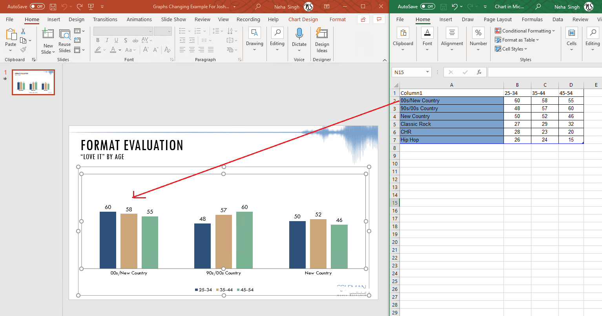Open Font dialog launcher in PowerPoint
This screenshot has width=602, height=316.
click(172, 60)
